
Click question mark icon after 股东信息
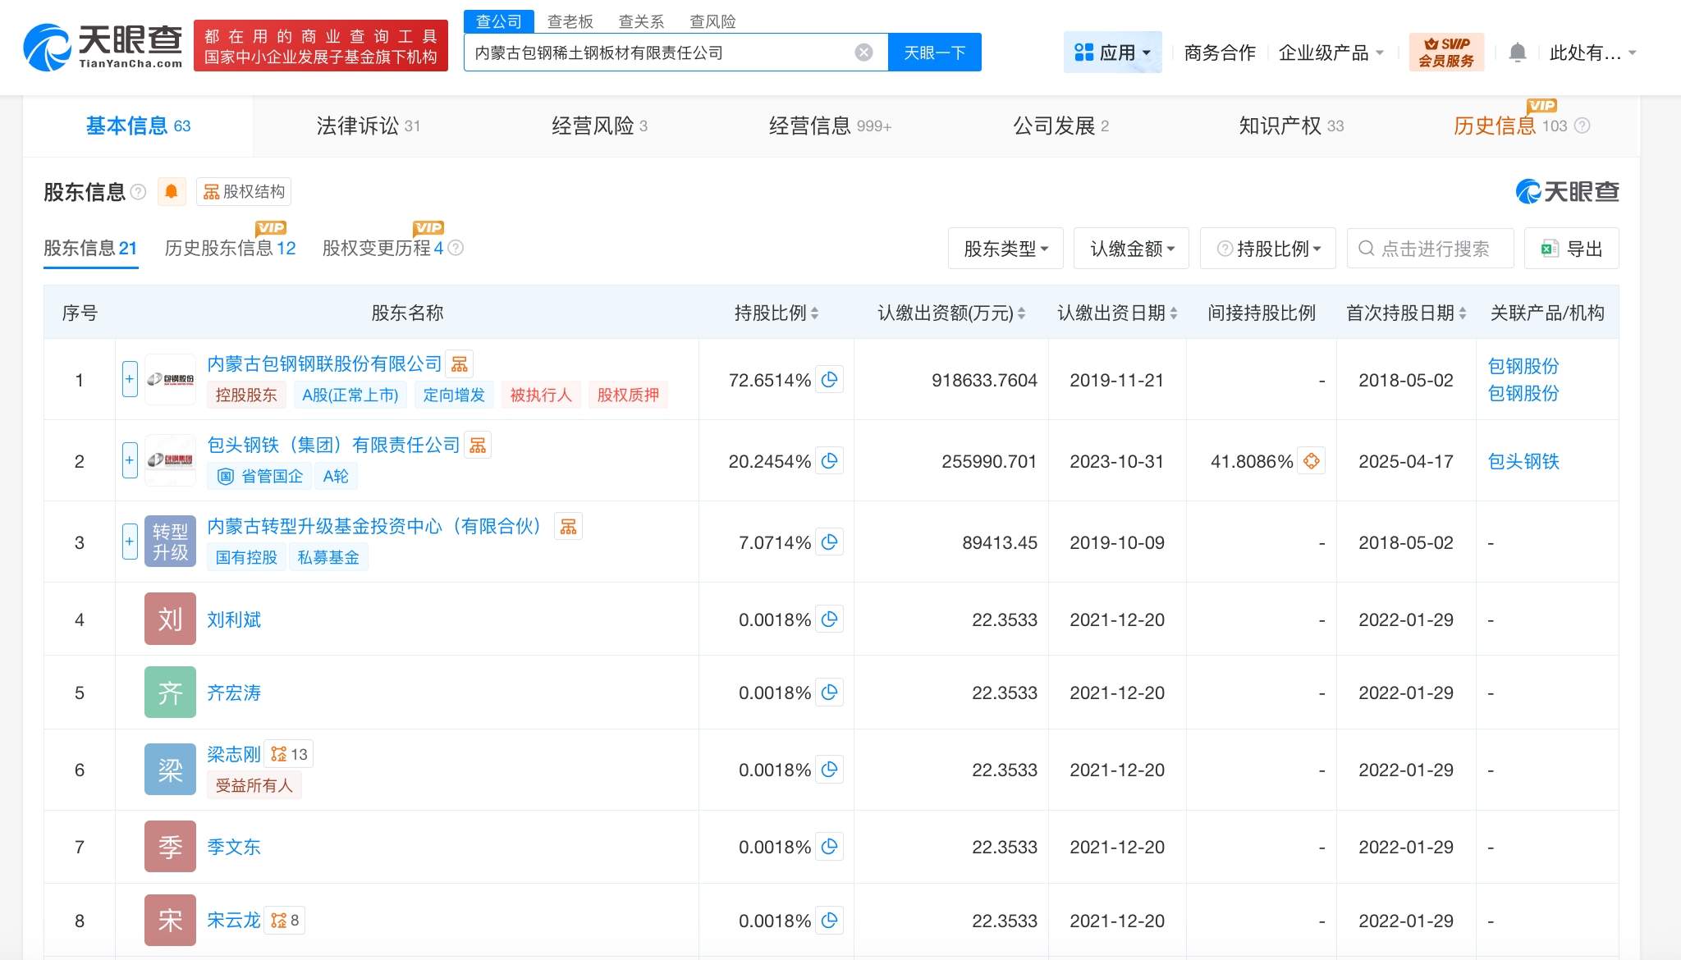[139, 191]
